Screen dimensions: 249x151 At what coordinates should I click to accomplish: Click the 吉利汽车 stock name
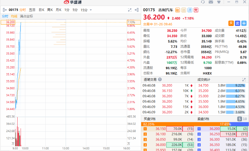click(x=166, y=10)
